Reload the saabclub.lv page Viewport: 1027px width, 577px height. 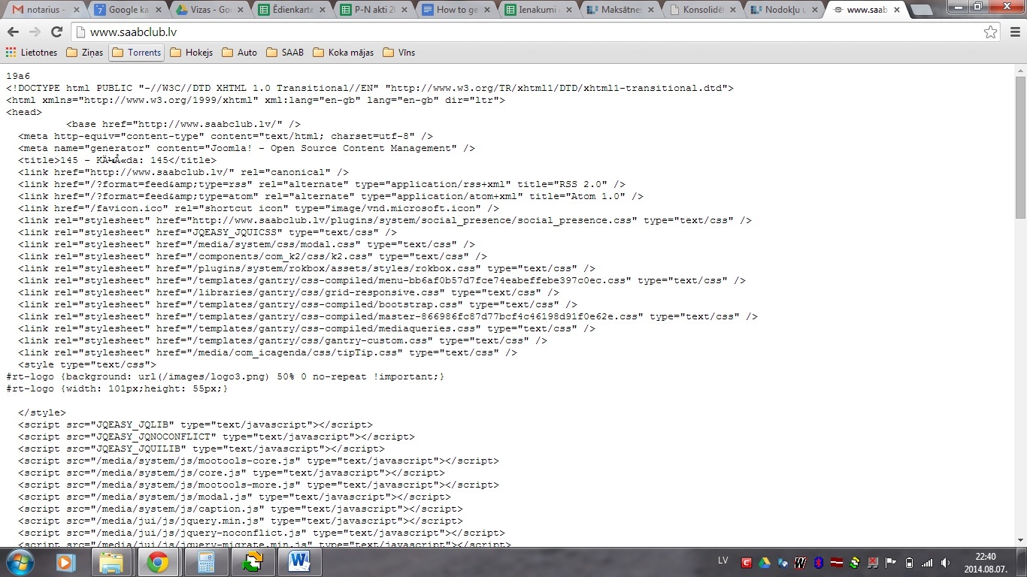pos(56,32)
